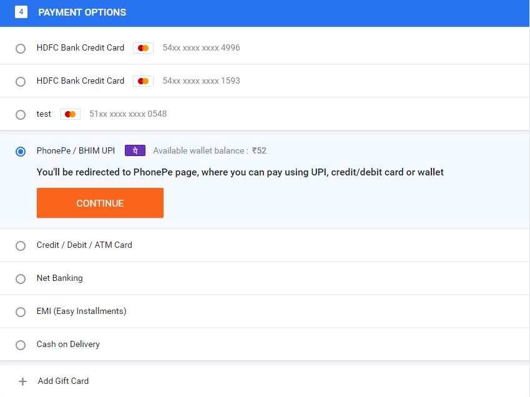
Task: Choose EMI (Easy Installments) radio button
Action: [21, 312]
